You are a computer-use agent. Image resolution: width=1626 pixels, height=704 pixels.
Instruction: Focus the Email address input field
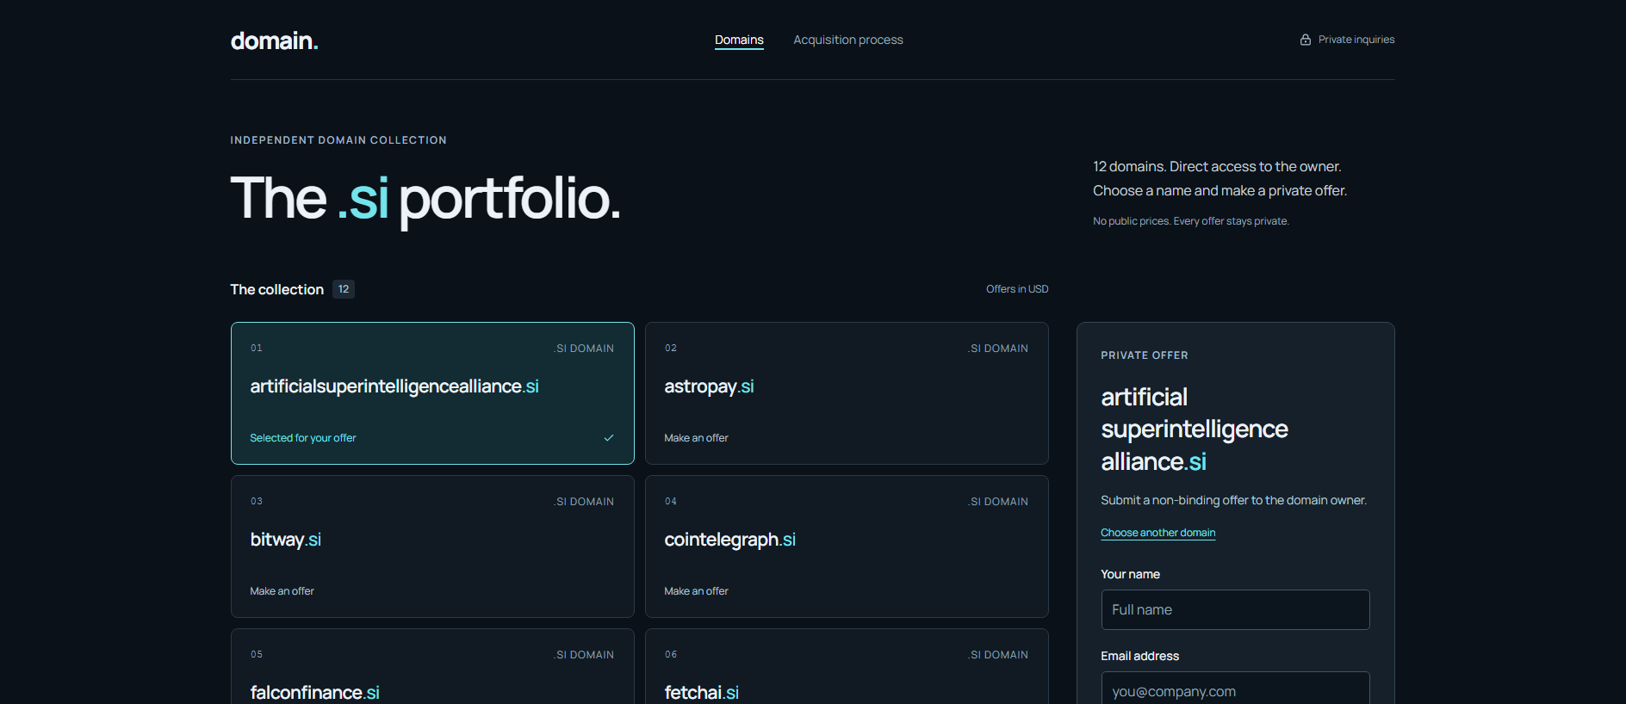pos(1235,689)
